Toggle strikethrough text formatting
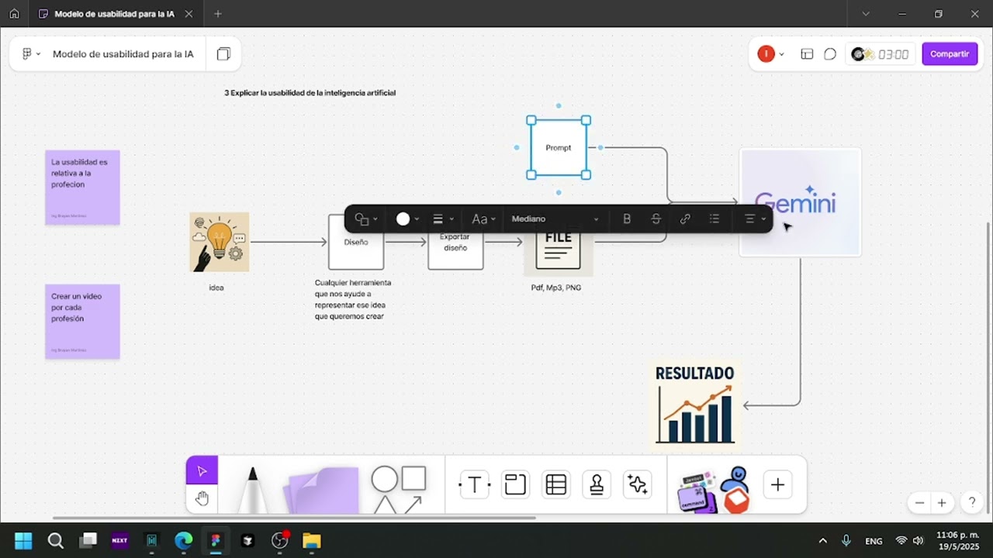993x558 pixels. pos(656,219)
